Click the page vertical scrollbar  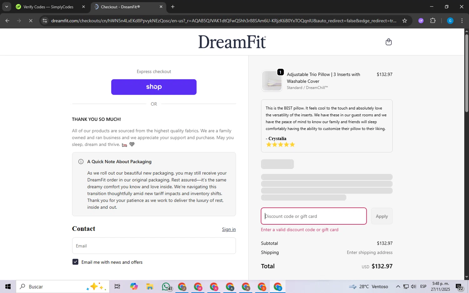pyautogui.click(x=466, y=73)
